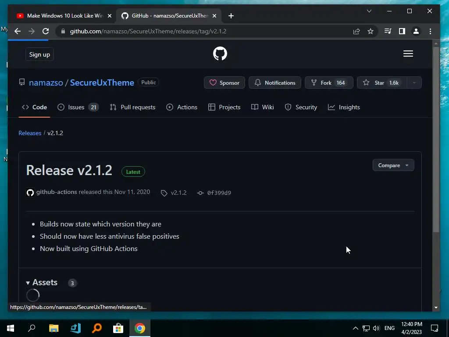Star the SecureUxTheme repository

382,82
